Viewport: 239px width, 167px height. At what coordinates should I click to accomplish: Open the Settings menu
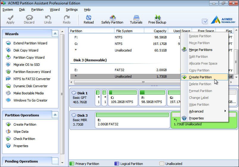click(x=72, y=10)
